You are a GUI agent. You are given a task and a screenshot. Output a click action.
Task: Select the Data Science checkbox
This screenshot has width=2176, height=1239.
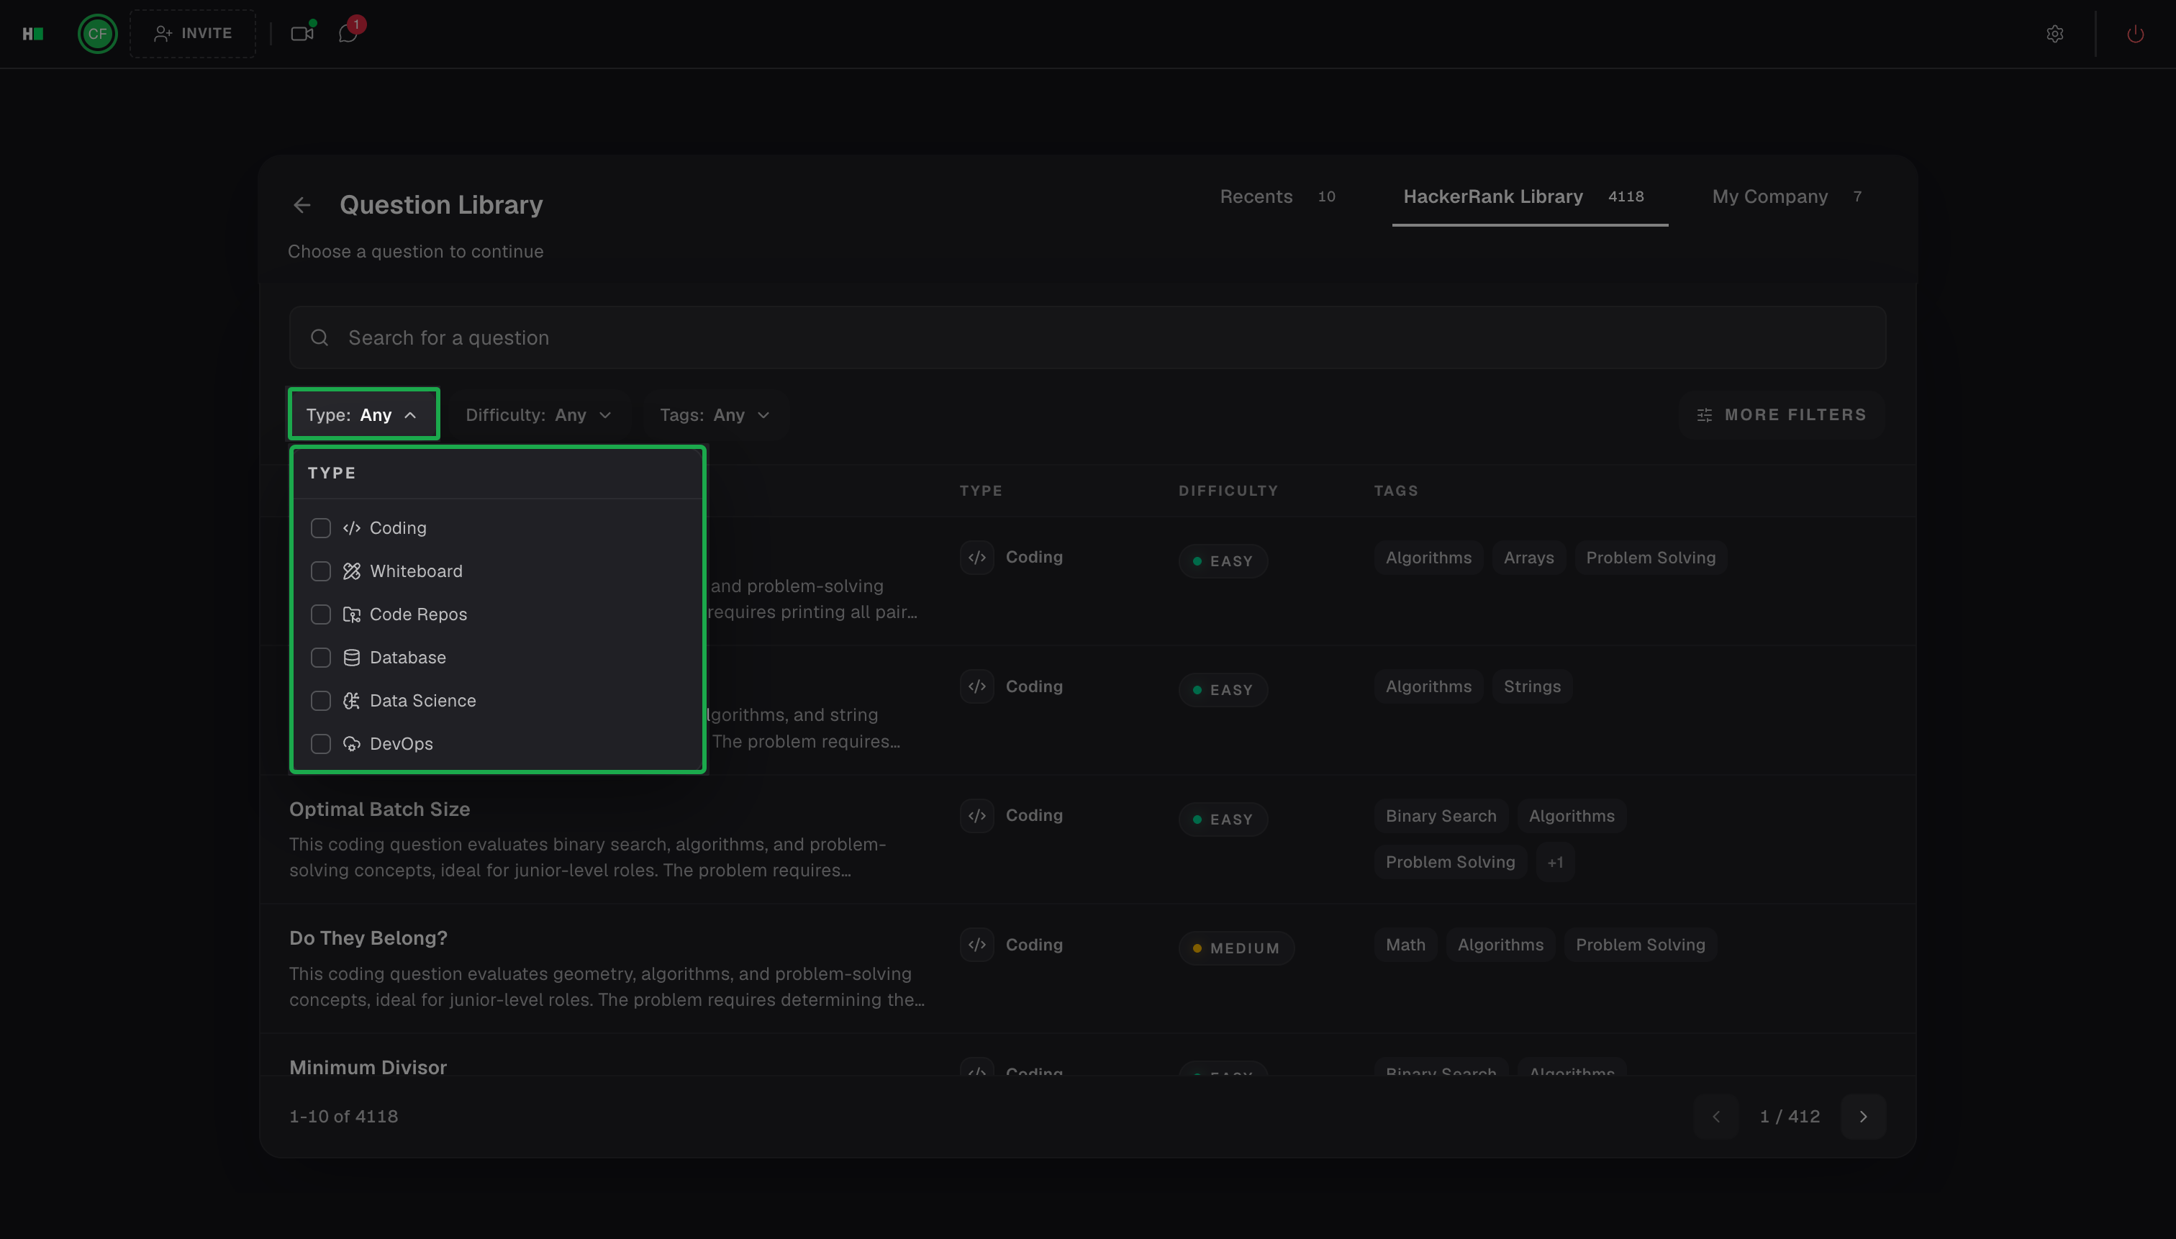click(321, 700)
